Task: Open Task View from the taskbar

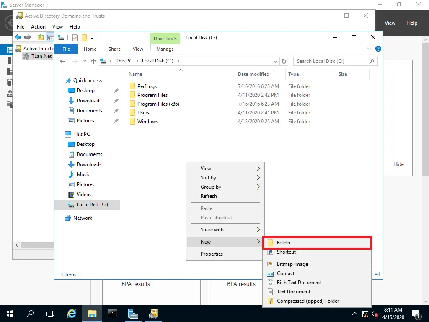Action: [x=50, y=314]
